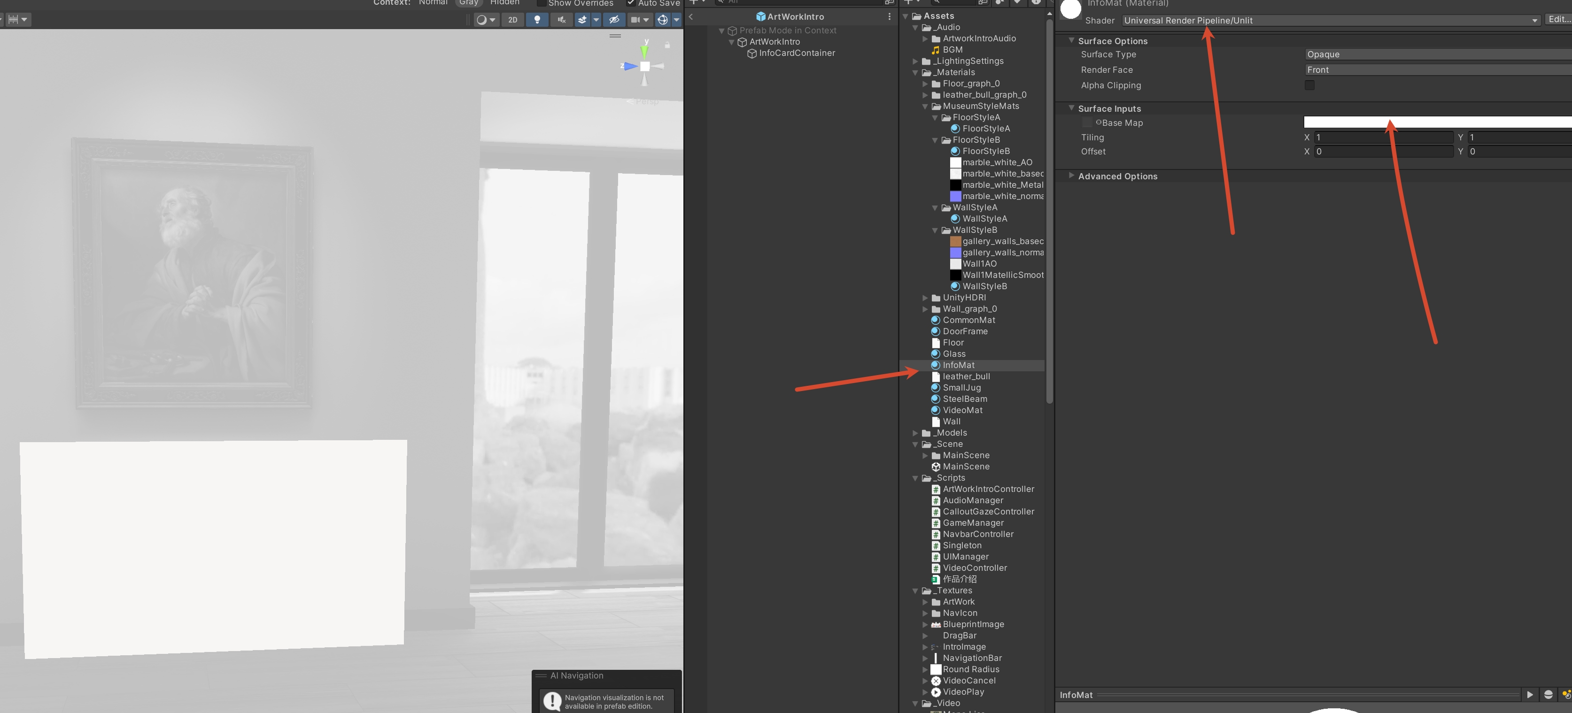This screenshot has width=1572, height=713.
Task: Expand the ArtworkIntroAudio folder
Action: pos(925,38)
